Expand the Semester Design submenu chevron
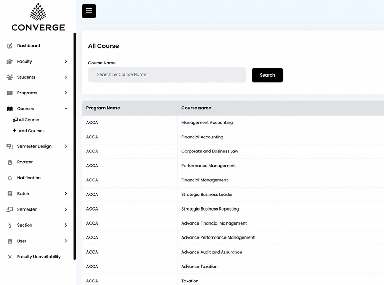 (66, 146)
